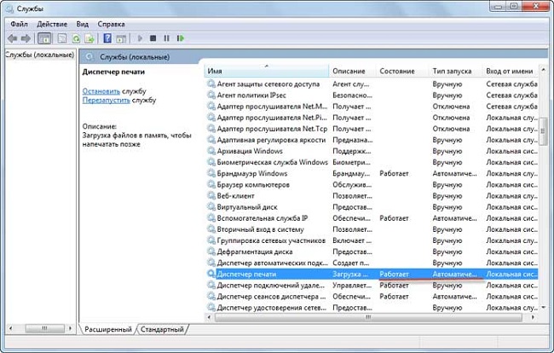Select Службы (локальные) in left tree
The image size is (554, 353).
[x=38, y=55]
